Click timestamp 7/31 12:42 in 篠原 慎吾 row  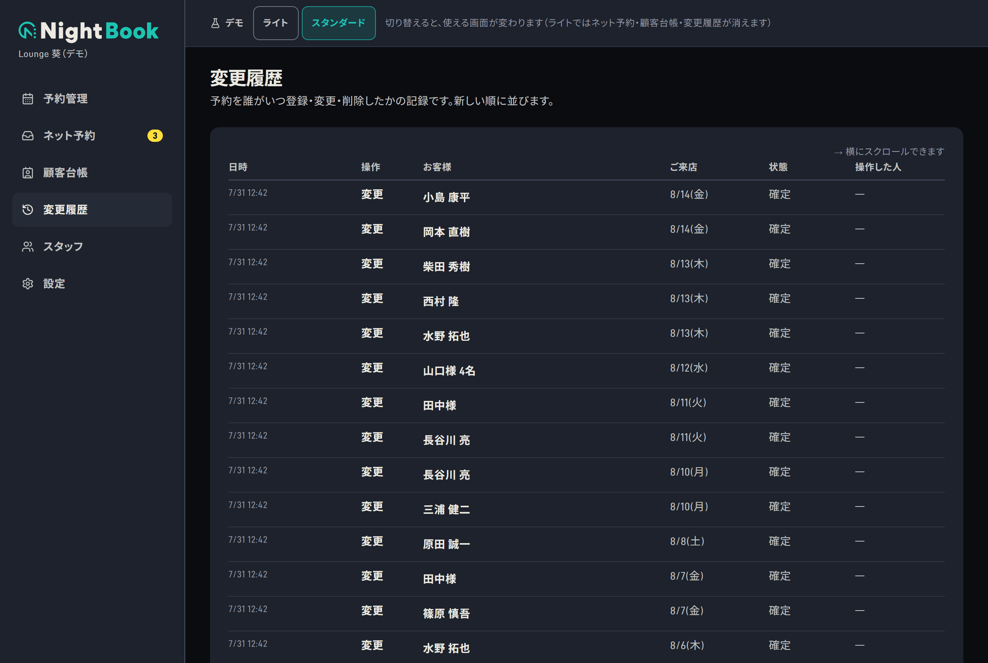(248, 609)
